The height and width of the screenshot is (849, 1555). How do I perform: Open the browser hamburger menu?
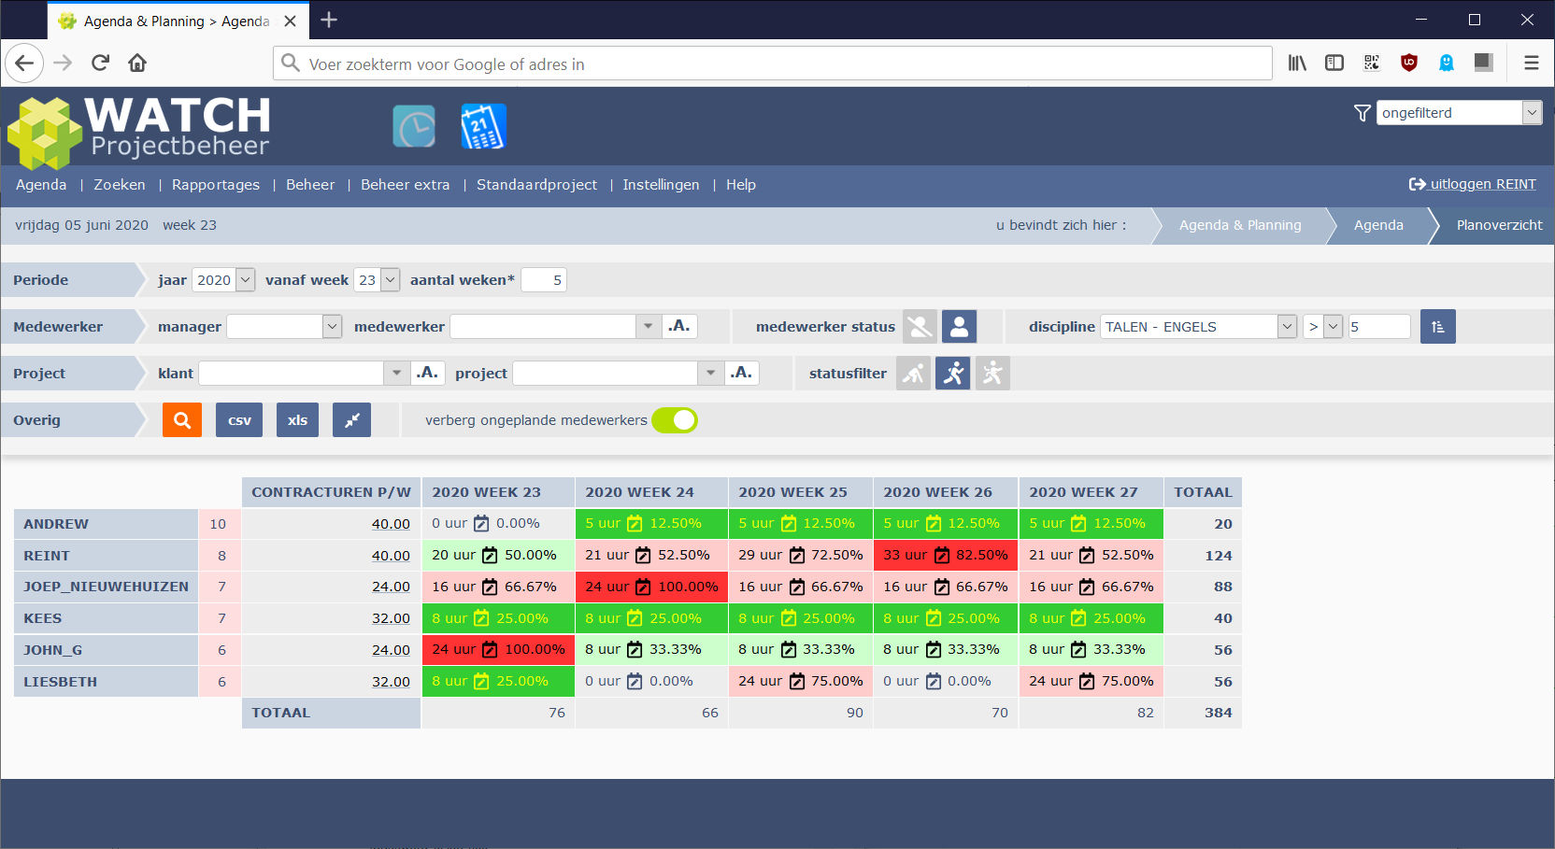coord(1531,63)
